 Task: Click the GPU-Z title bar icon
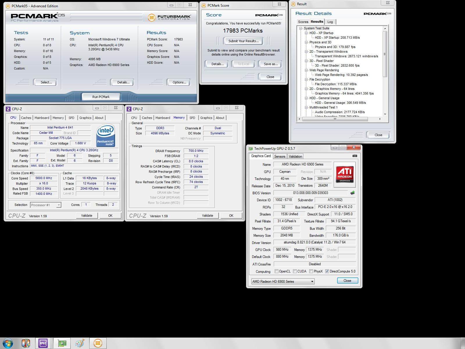pyautogui.click(x=251, y=148)
